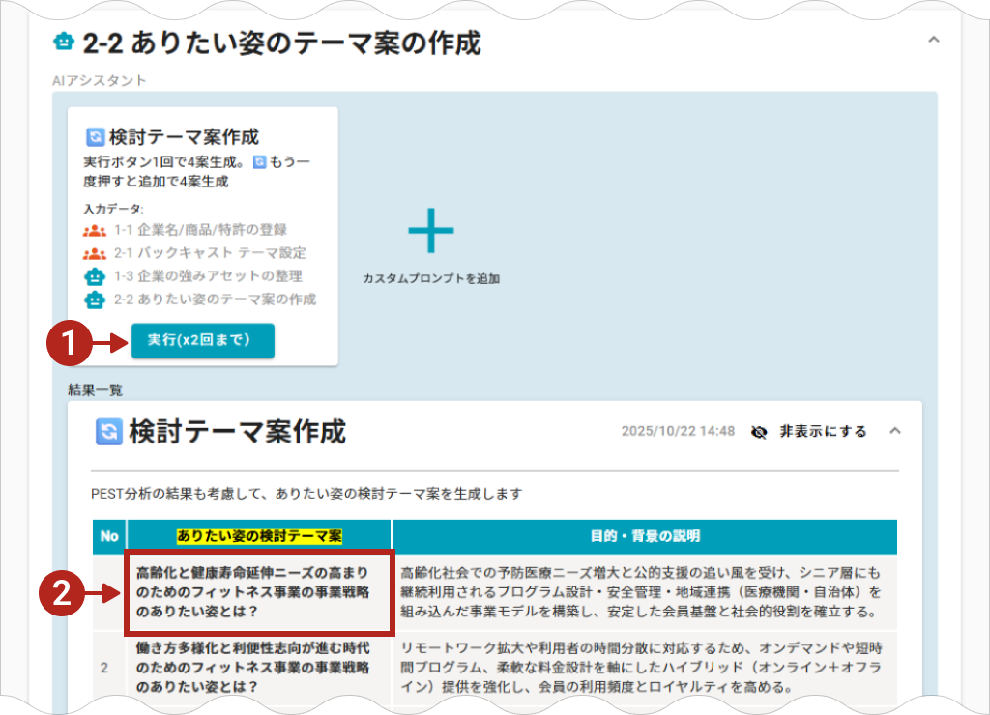Click the 目的・背景の説明 column header
Viewport: 990px width, 715px height.
[645, 536]
